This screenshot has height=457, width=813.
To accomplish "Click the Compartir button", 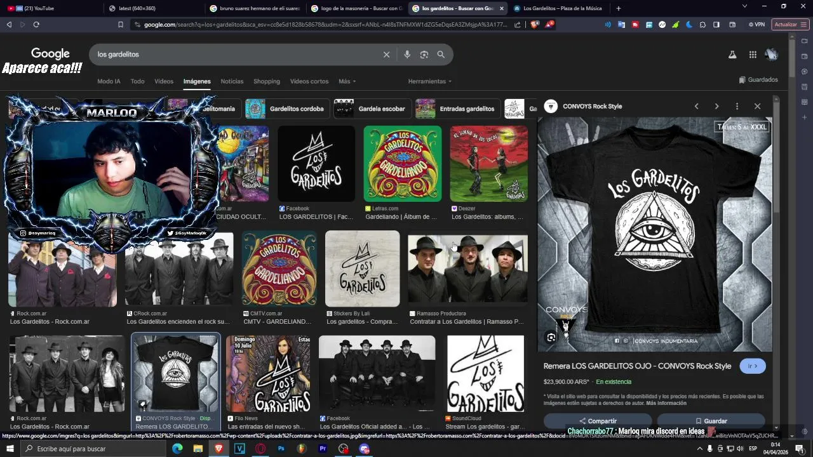I will [x=598, y=421].
